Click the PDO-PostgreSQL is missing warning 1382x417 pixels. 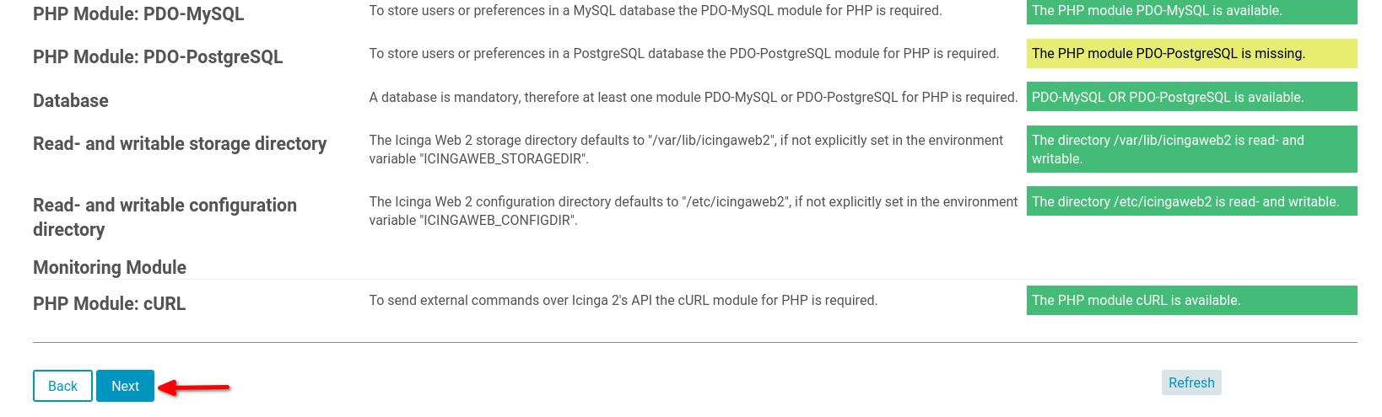pyautogui.click(x=1191, y=53)
